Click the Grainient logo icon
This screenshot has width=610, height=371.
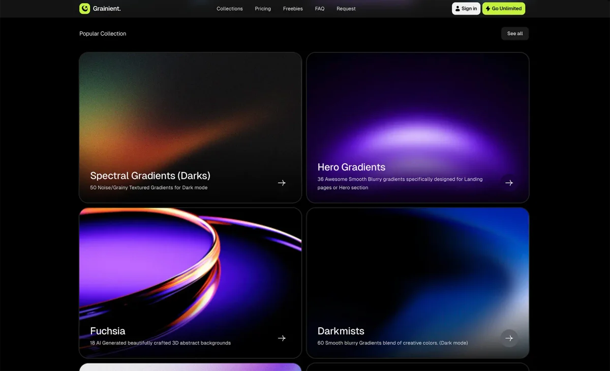pyautogui.click(x=85, y=9)
